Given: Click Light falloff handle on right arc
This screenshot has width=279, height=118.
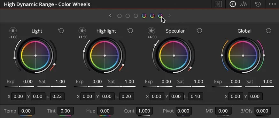Looking at the screenshot, I should pyautogui.click(x=54, y=64).
